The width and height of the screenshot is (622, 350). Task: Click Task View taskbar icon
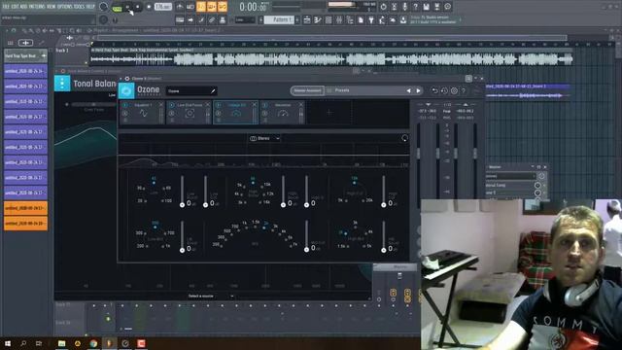[x=39, y=343]
